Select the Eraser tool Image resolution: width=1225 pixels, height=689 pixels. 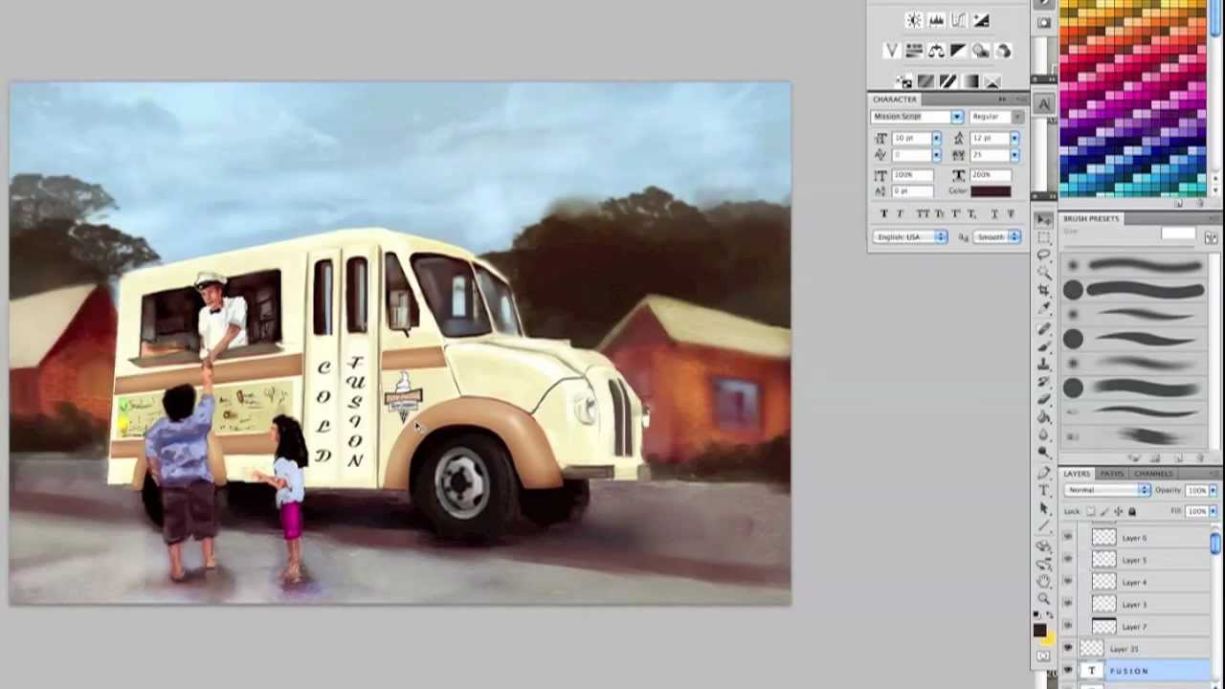[1044, 399]
